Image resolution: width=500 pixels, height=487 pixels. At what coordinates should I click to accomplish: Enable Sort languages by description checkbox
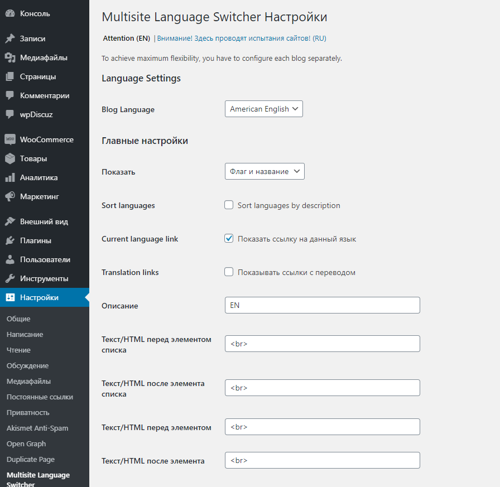coord(229,205)
